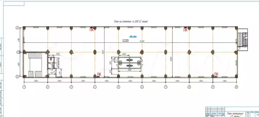Click grid axis bubble 6
The height and width of the screenshot is (117, 259).
click(142, 87)
